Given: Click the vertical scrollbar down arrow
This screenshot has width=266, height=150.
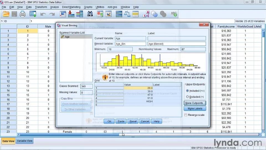Looking at the screenshot, I should click(x=263, y=131).
